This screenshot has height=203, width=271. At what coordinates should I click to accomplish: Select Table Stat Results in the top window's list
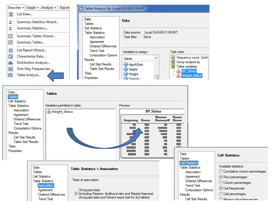coord(102,69)
